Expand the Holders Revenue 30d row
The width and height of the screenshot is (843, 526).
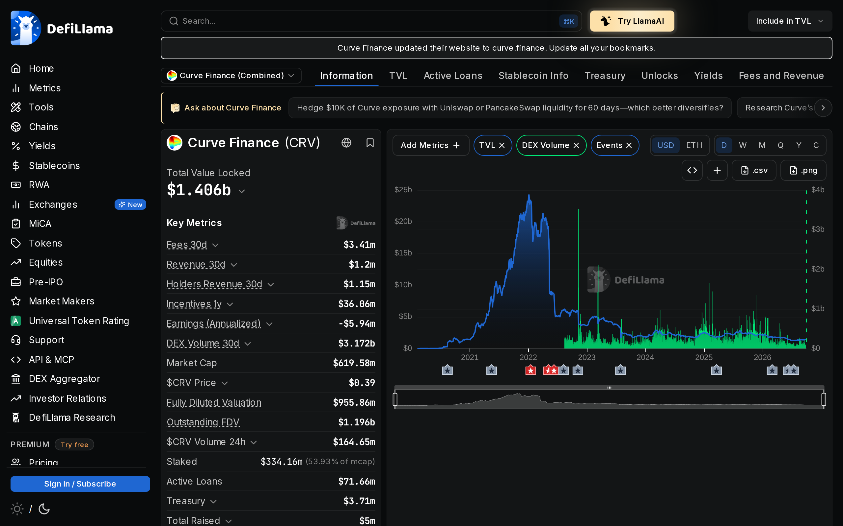(271, 285)
